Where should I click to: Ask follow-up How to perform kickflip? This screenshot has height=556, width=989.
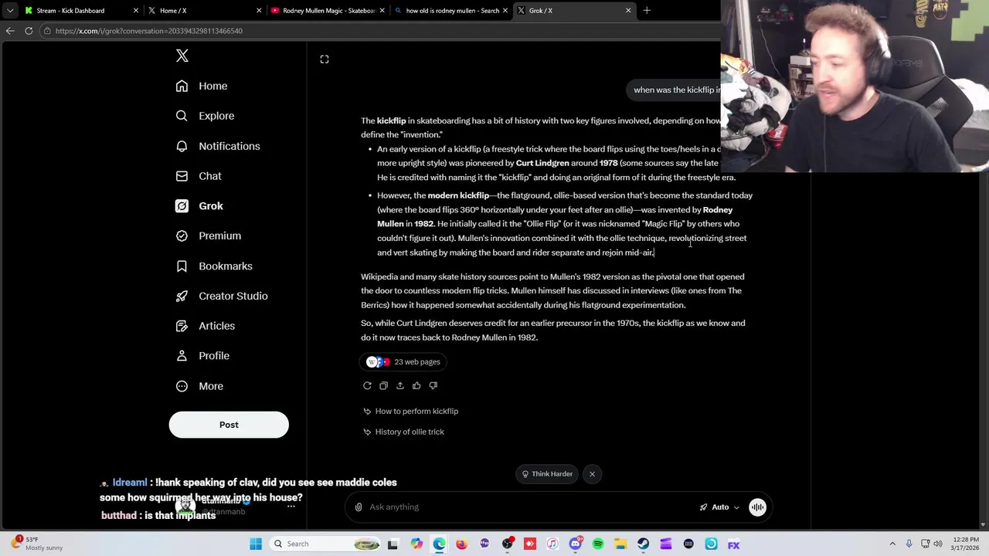pyautogui.click(x=411, y=411)
